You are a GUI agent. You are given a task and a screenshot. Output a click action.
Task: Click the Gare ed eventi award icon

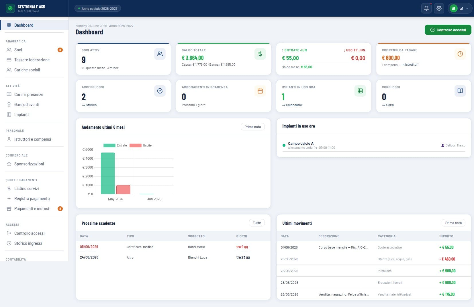click(9, 105)
